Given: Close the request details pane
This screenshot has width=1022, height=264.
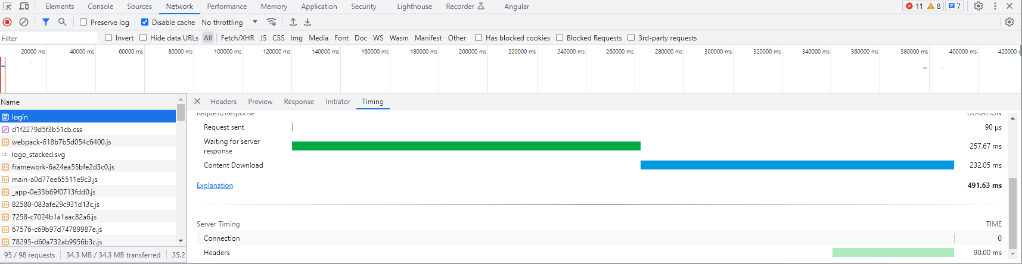Looking at the screenshot, I should point(197,101).
